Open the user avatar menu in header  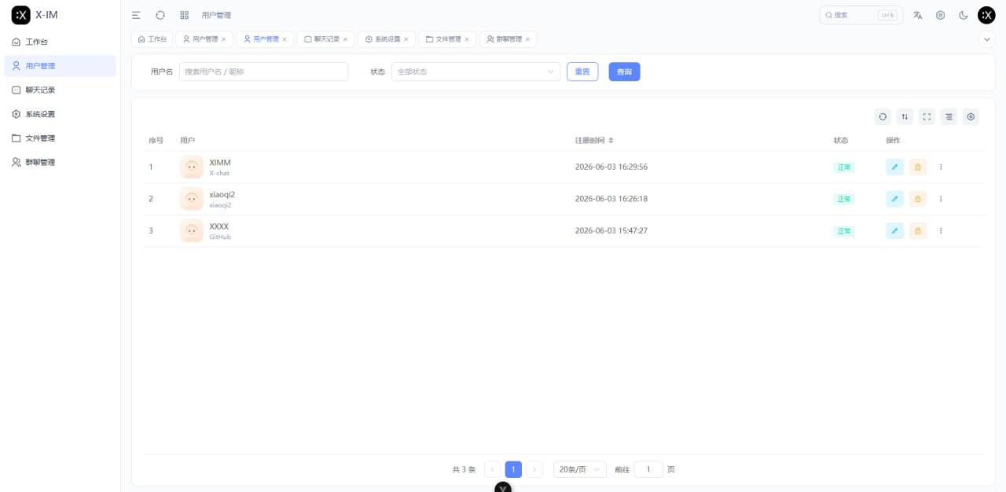coord(986,15)
